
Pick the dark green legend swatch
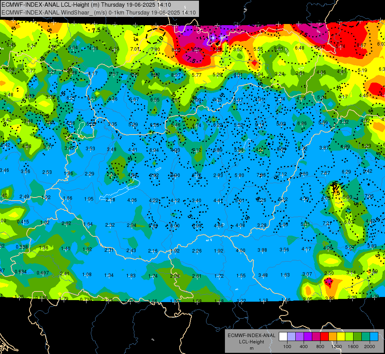coord(357,337)
